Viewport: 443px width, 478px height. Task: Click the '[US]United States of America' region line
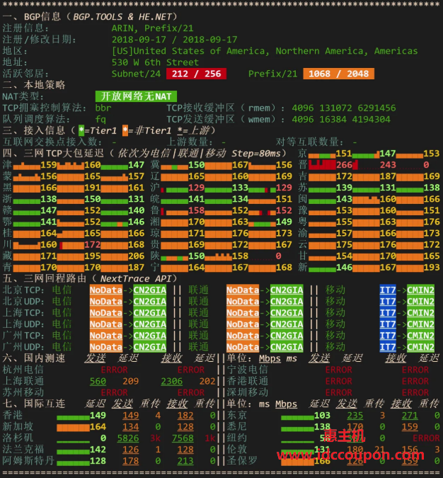point(265,51)
